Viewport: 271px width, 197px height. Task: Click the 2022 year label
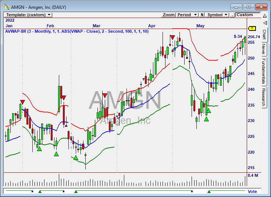point(10,20)
